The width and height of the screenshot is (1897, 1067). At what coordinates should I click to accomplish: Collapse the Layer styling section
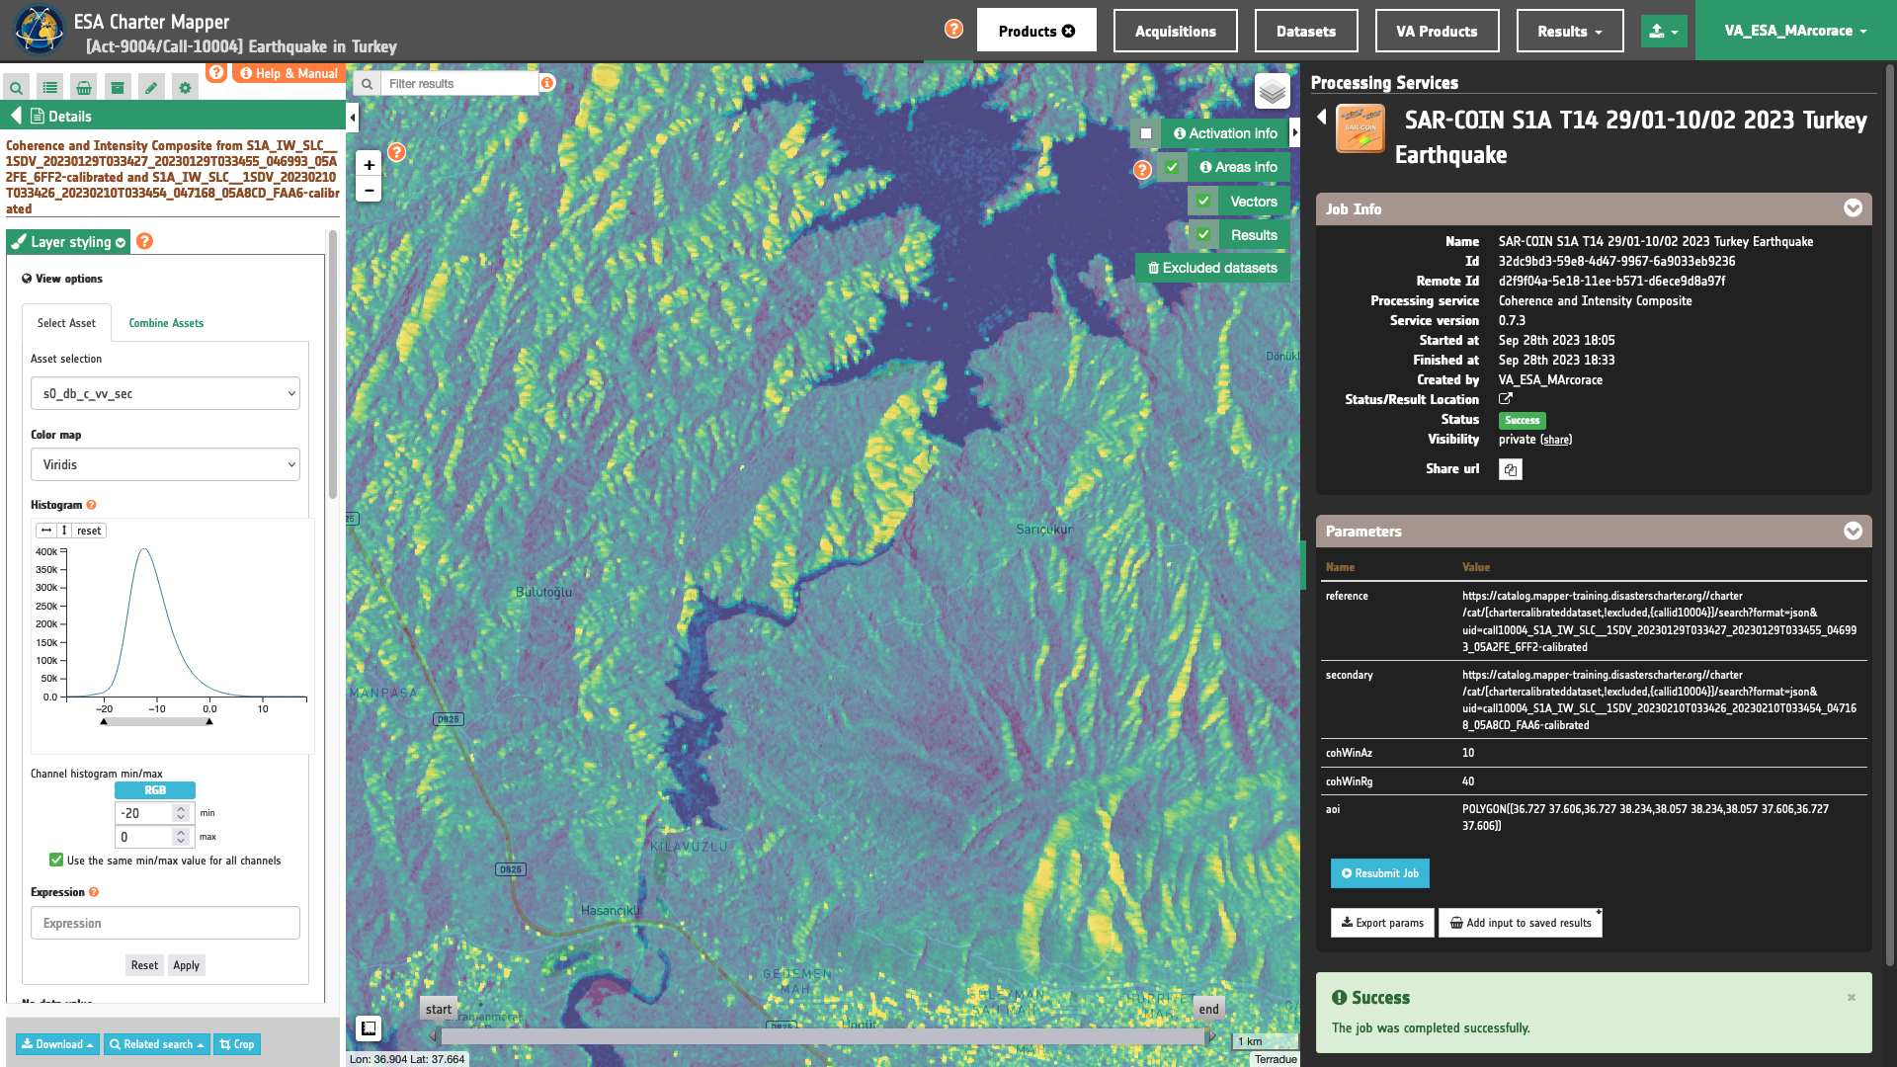[68, 242]
